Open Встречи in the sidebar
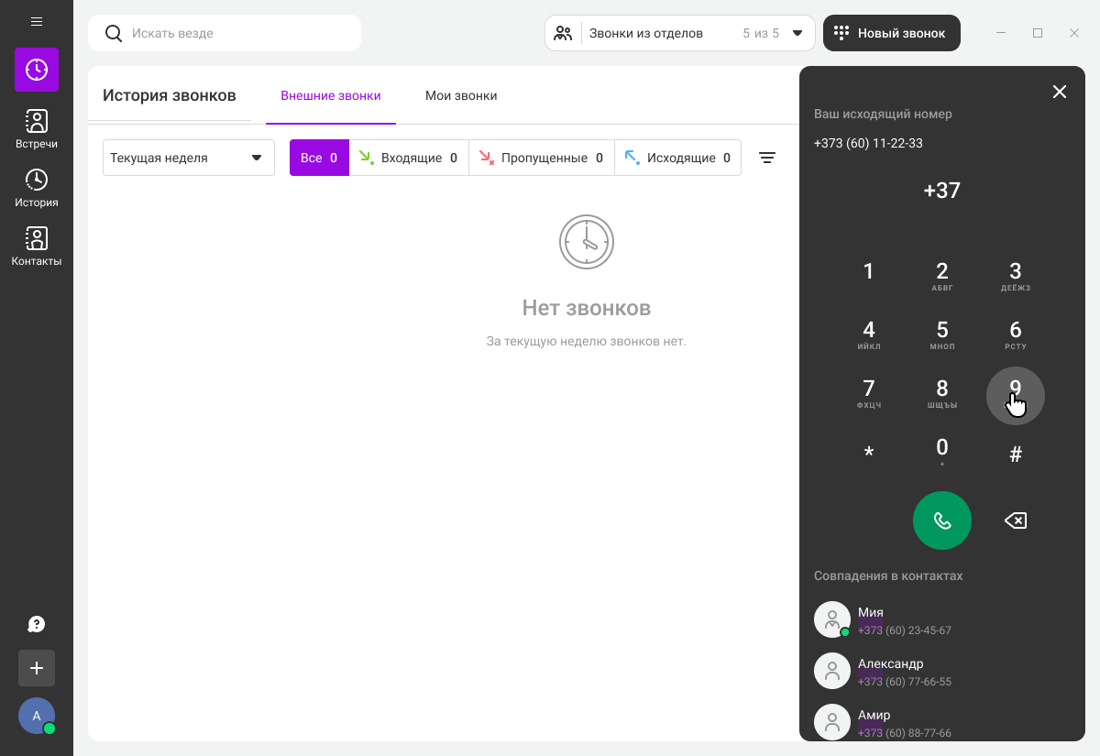This screenshot has height=756, width=1100. pos(37,129)
